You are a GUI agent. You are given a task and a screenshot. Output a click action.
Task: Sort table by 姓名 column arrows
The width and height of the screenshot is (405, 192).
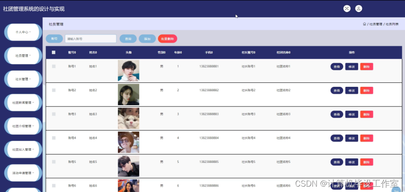[97, 52]
